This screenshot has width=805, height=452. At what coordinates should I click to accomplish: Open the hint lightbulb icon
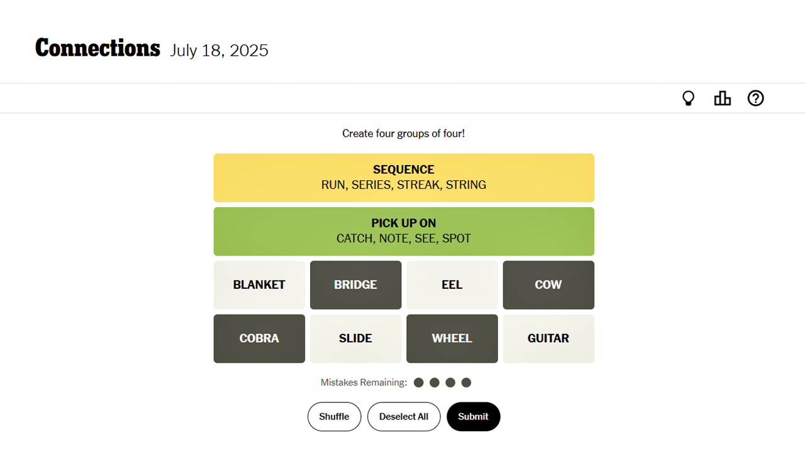(688, 98)
